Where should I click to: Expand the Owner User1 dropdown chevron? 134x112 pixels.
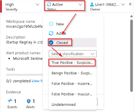[123, 4]
